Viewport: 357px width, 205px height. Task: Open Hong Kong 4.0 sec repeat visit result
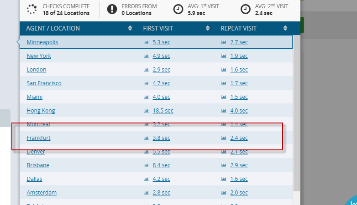click(x=239, y=110)
